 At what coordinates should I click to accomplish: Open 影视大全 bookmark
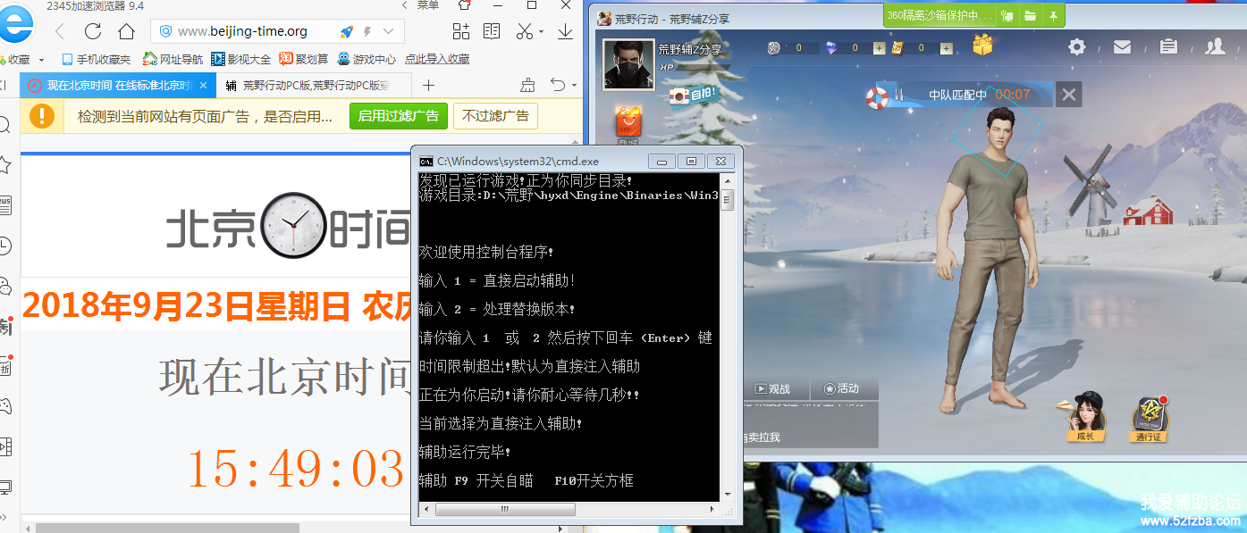point(241,59)
